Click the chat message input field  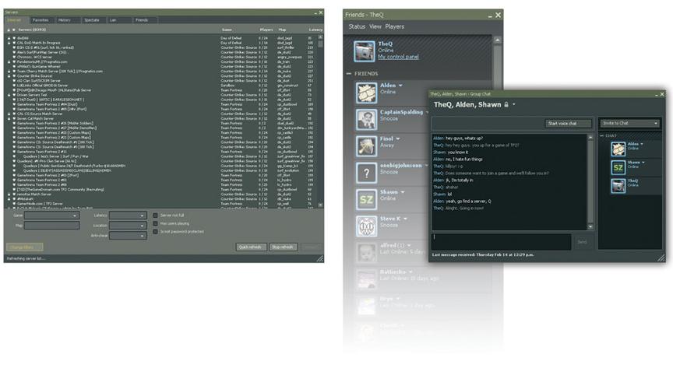pos(502,242)
